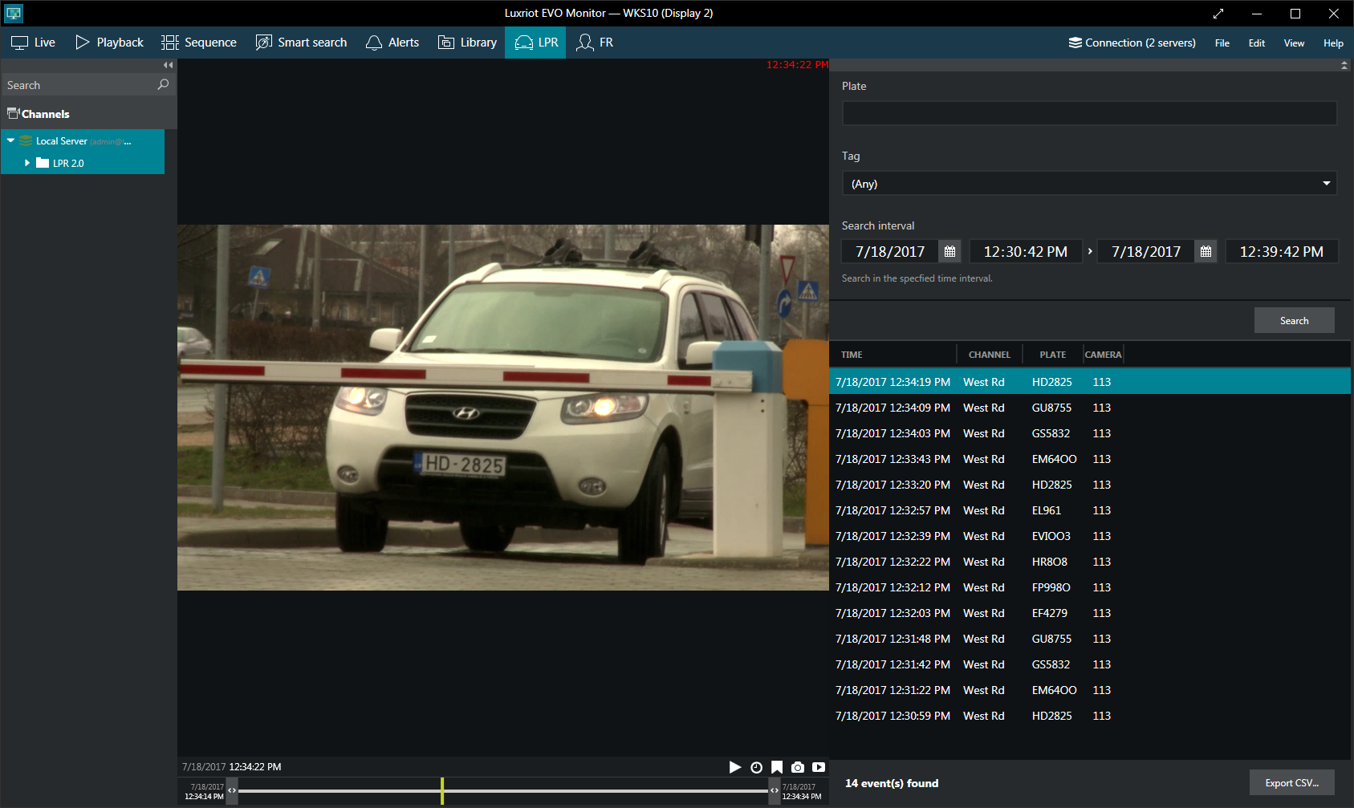The height and width of the screenshot is (808, 1354).
Task: Open the end date calendar picker
Action: coord(1206,252)
